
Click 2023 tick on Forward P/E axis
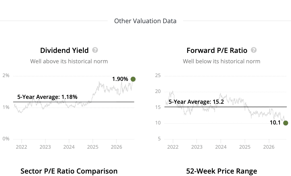pos(197,147)
